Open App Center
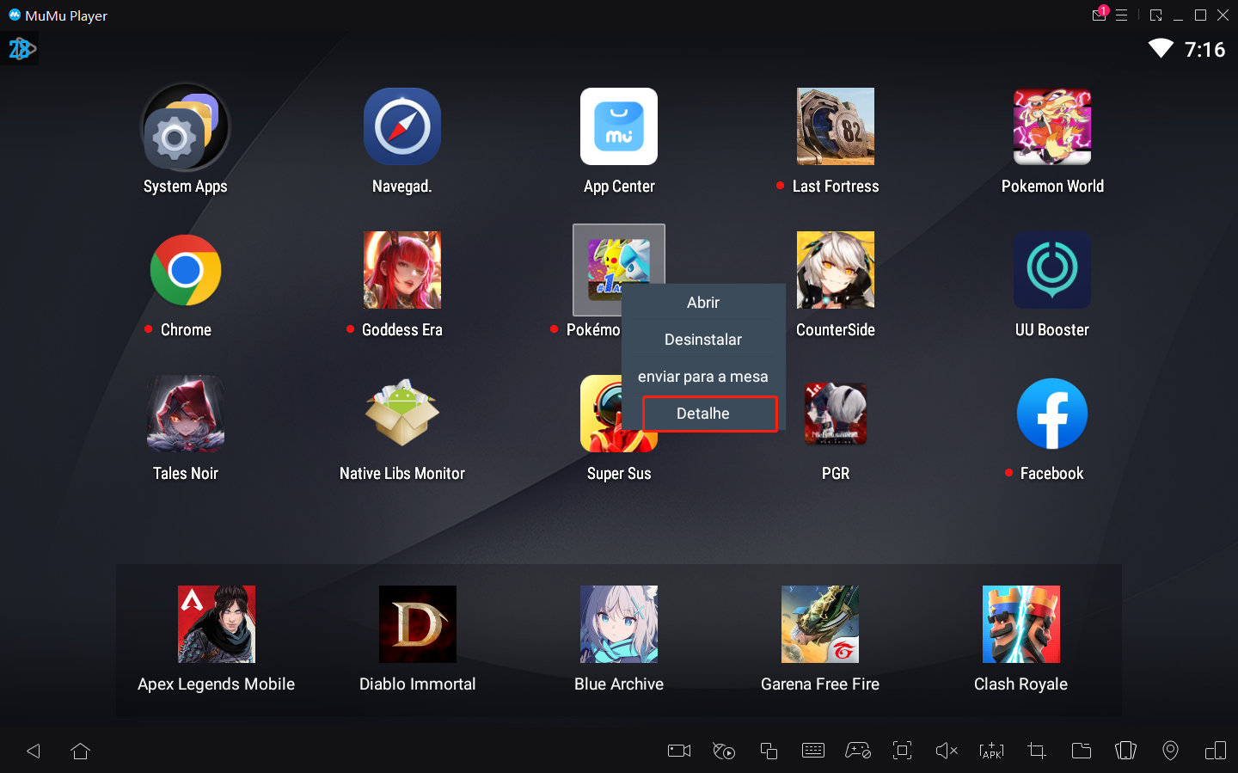 pyautogui.click(x=619, y=126)
